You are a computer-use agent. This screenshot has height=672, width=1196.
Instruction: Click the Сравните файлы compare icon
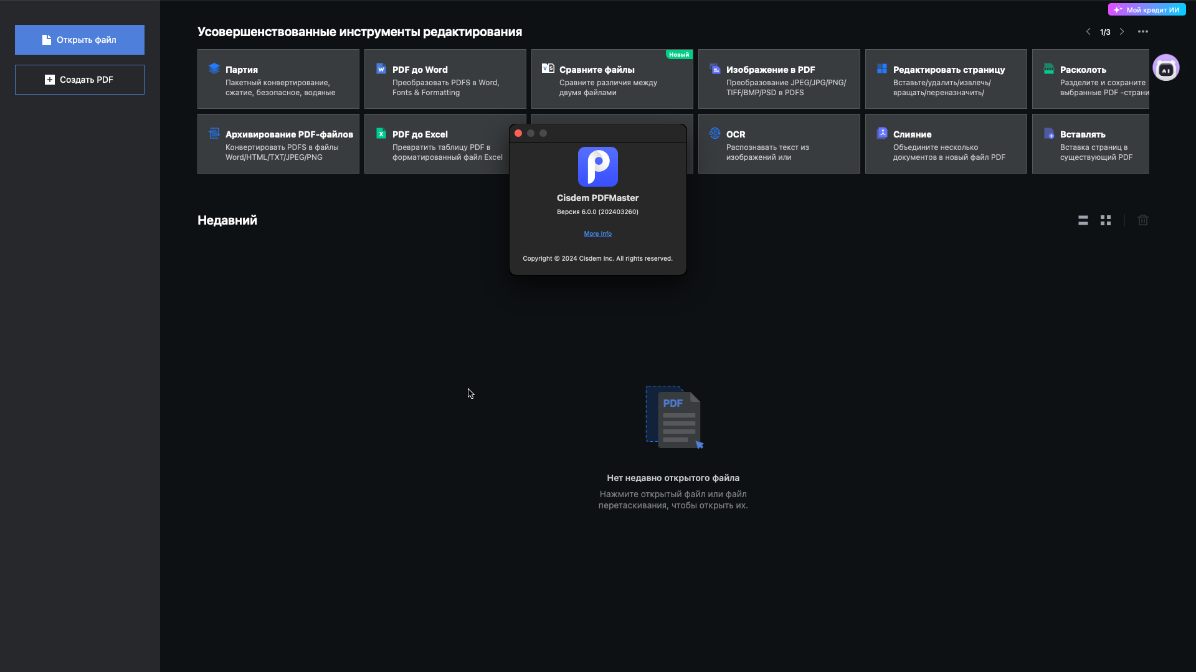point(548,68)
